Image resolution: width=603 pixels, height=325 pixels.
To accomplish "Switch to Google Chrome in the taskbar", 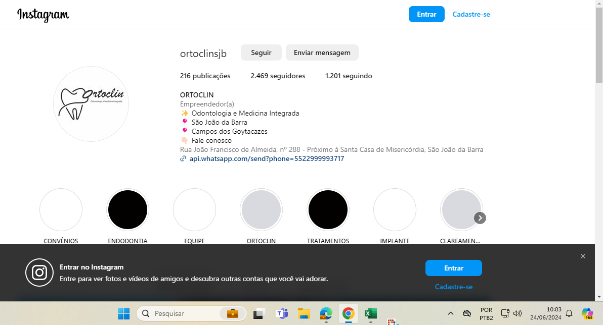I will (349, 313).
